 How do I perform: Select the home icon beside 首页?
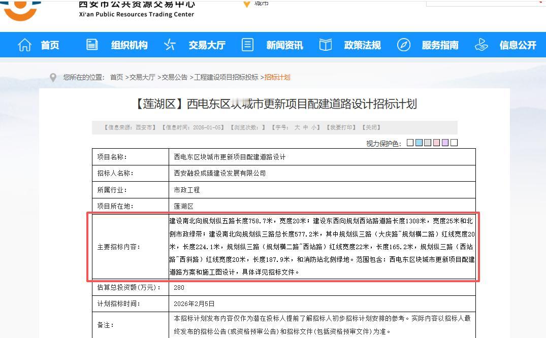(x=24, y=45)
